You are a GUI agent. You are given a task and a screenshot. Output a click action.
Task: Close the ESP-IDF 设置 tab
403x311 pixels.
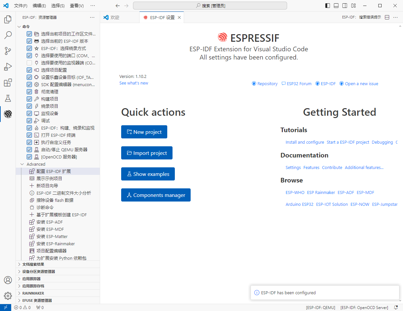(x=179, y=17)
